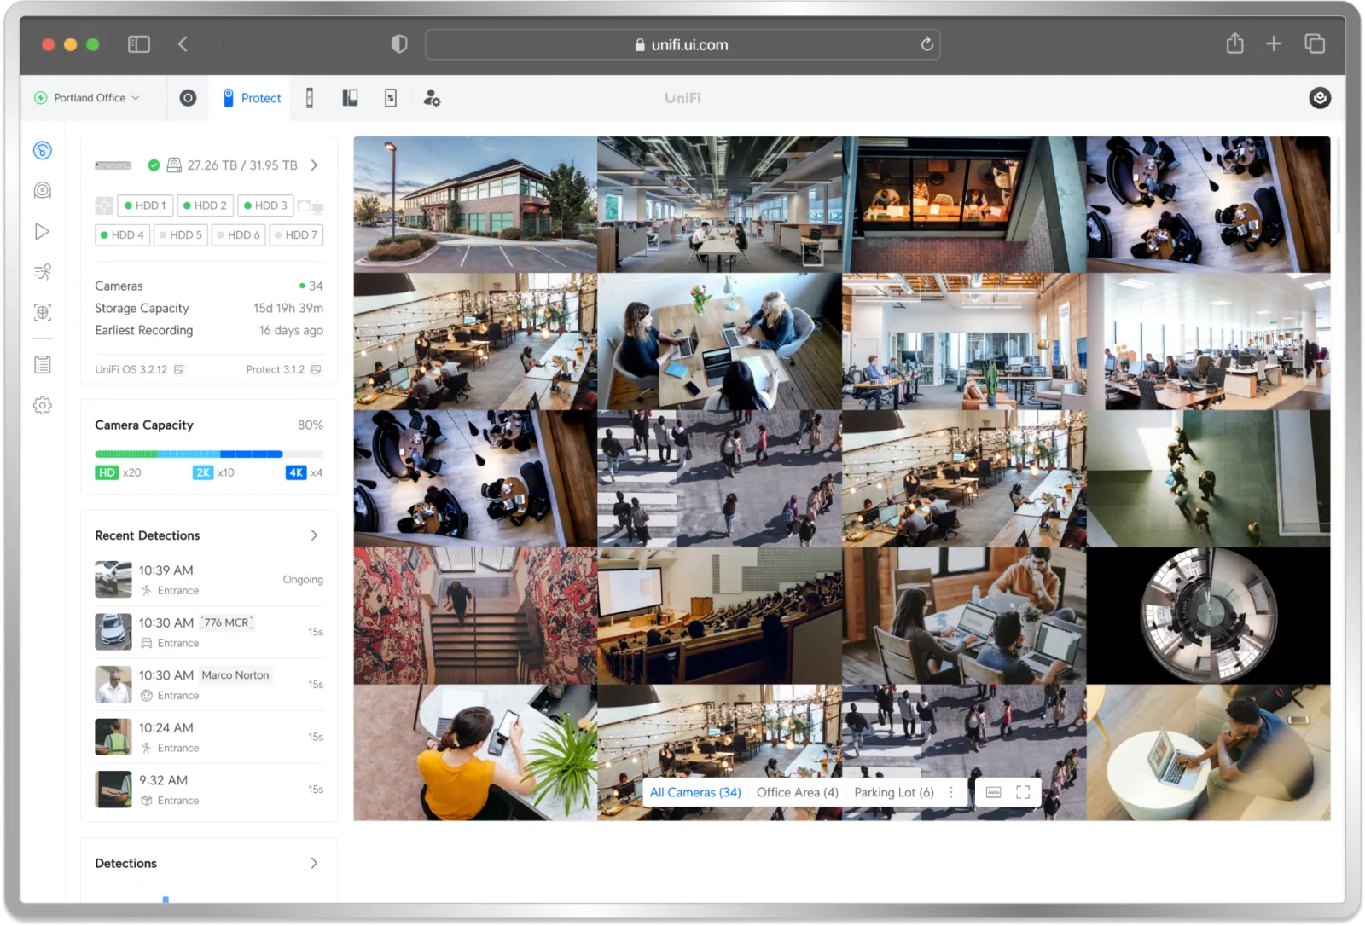Image resolution: width=1365 pixels, height=926 pixels.
Task: Switch to All Cameras (34) view
Action: [x=695, y=792]
